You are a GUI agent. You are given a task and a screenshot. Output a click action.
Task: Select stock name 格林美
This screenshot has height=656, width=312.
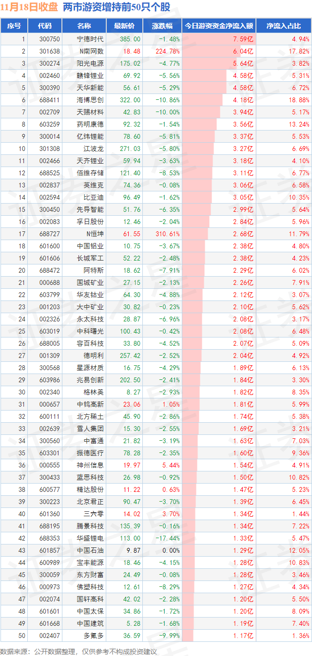click(x=94, y=392)
